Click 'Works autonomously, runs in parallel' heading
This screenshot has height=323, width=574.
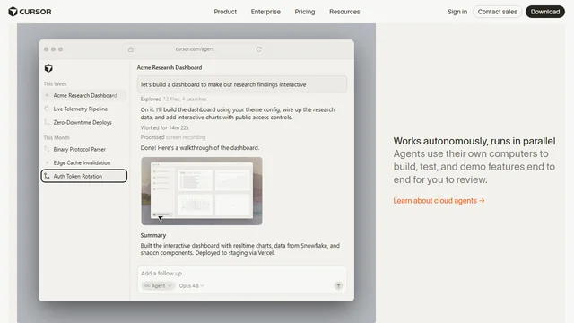point(474,141)
